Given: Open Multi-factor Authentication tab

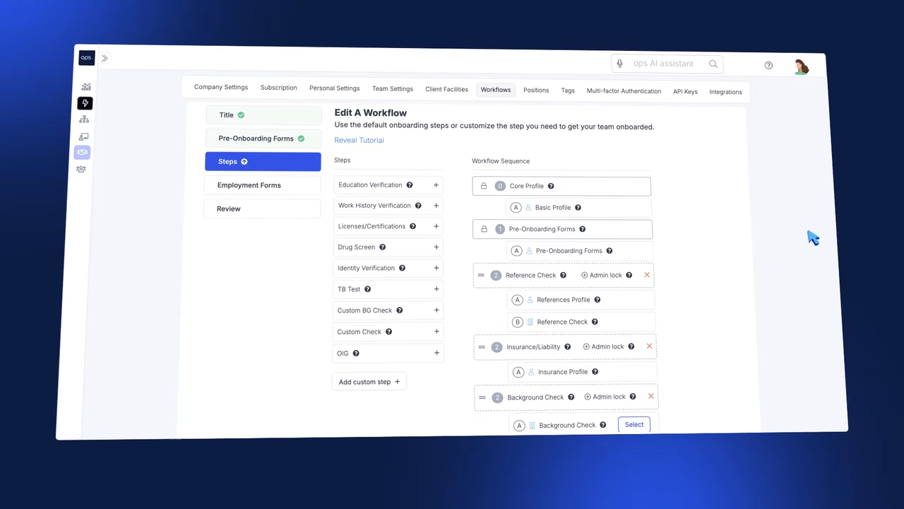Looking at the screenshot, I should (624, 91).
